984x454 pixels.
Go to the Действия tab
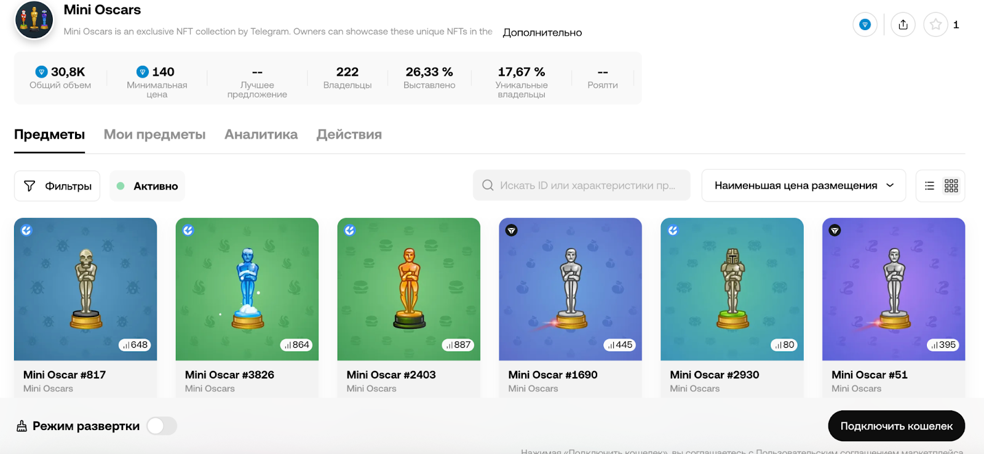(x=349, y=135)
